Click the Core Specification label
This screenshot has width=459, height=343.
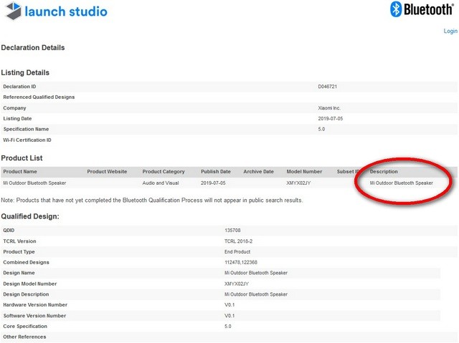[x=25, y=326]
